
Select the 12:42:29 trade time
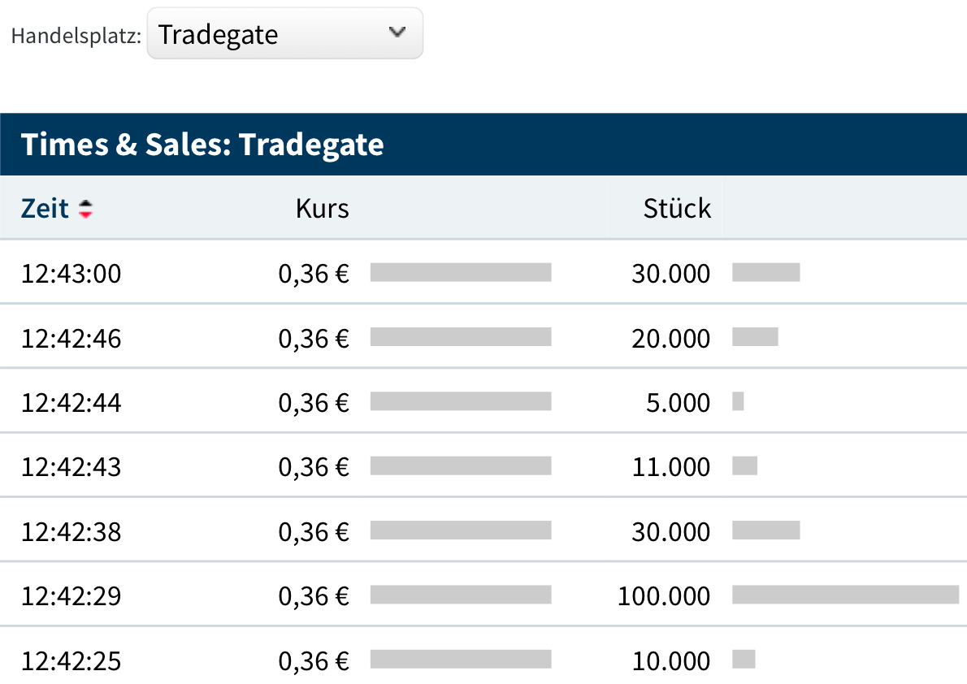[71, 596]
